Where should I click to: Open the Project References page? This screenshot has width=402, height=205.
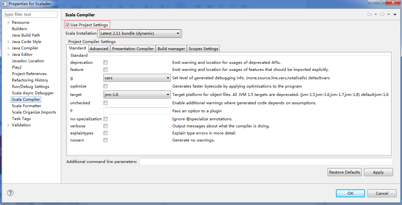coord(29,74)
